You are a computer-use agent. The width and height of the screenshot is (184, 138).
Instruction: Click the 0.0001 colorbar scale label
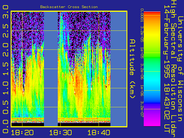[x=142, y=15]
